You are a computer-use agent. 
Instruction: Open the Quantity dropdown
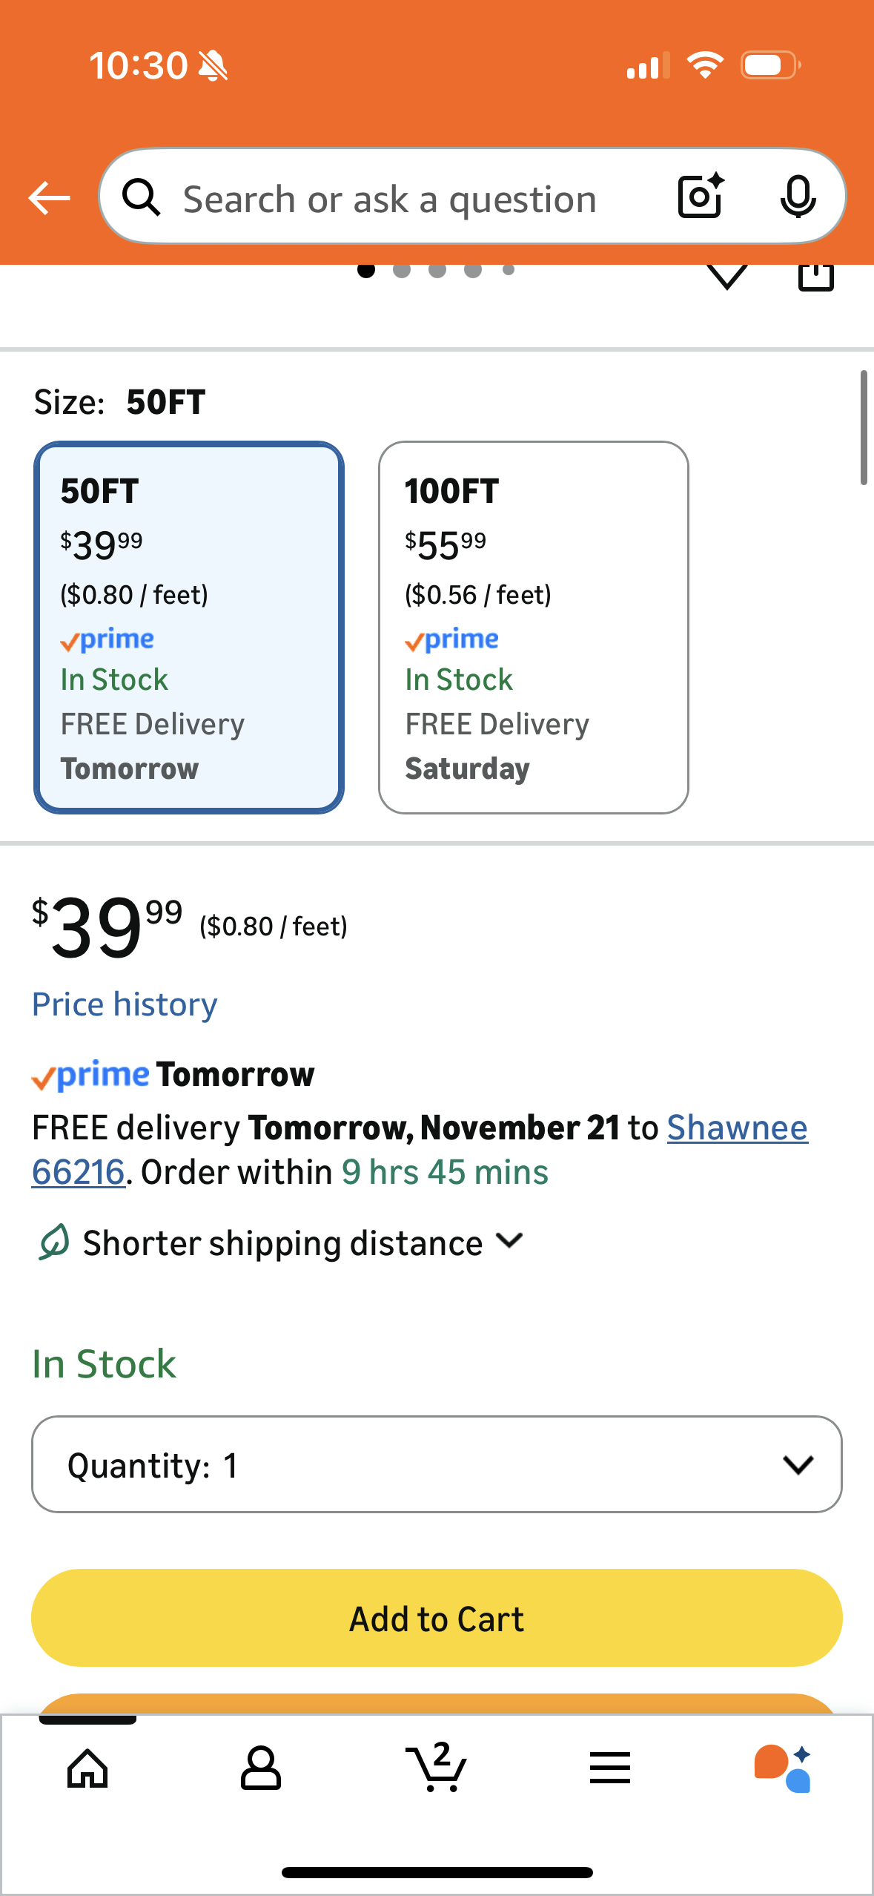437,1464
